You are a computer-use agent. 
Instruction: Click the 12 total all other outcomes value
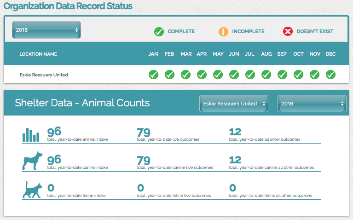[x=235, y=132]
